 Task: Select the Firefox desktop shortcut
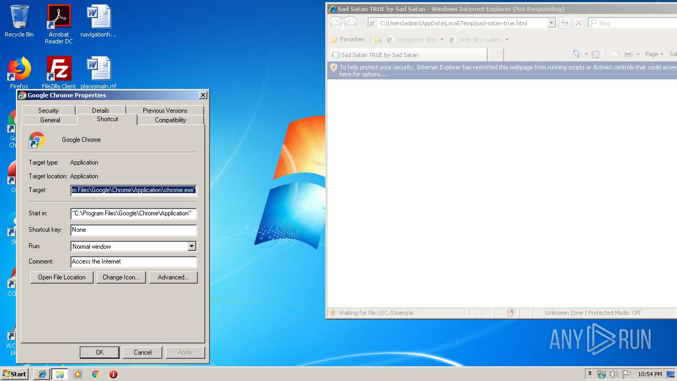[x=19, y=73]
